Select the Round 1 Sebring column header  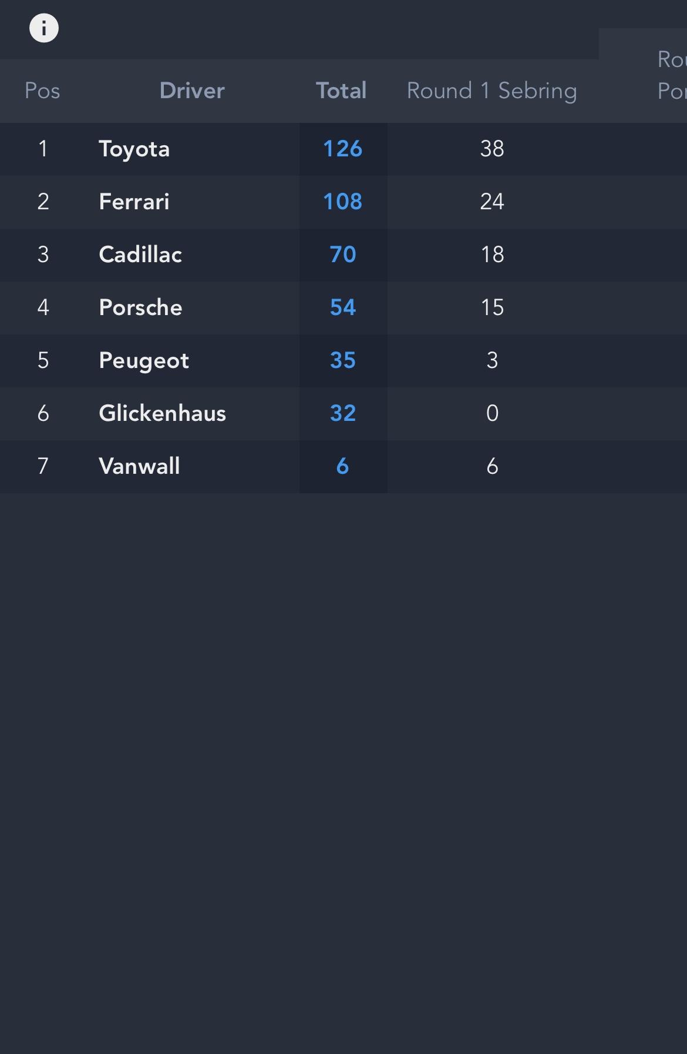tap(492, 91)
